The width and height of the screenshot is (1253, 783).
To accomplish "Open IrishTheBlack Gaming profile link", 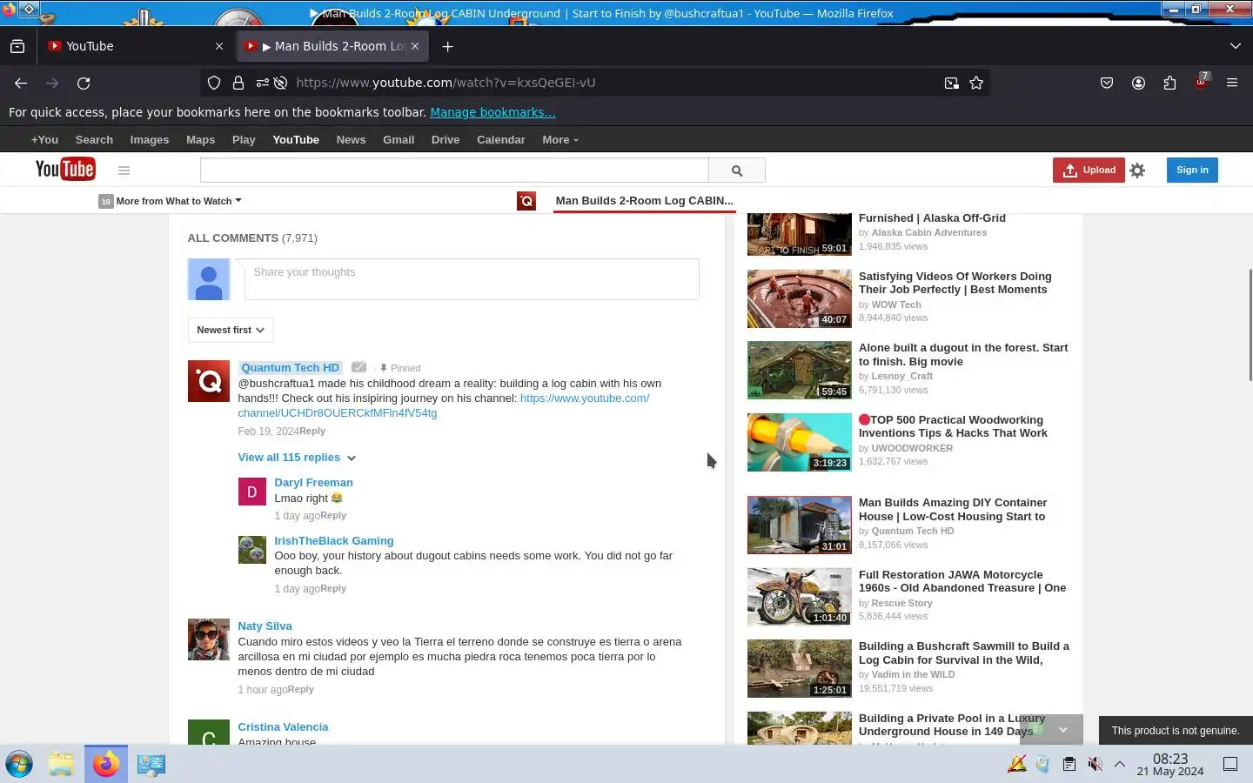I will click(334, 540).
